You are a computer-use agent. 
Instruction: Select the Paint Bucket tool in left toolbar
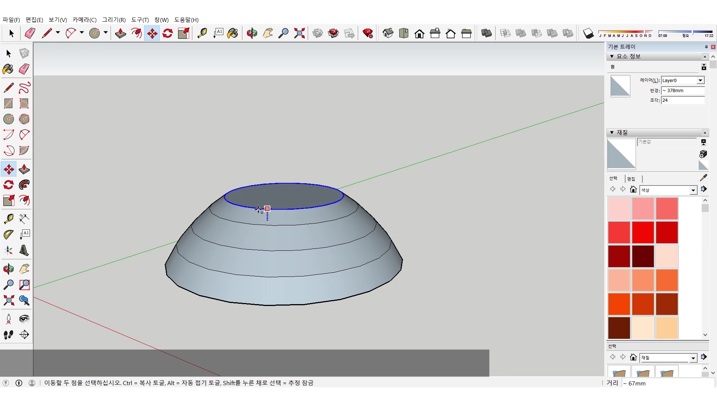[8, 69]
